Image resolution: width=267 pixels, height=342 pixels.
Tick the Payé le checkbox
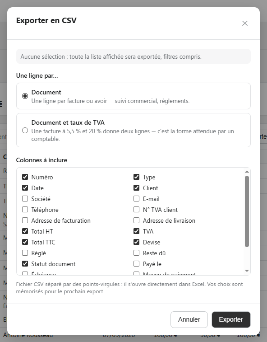[136, 264]
